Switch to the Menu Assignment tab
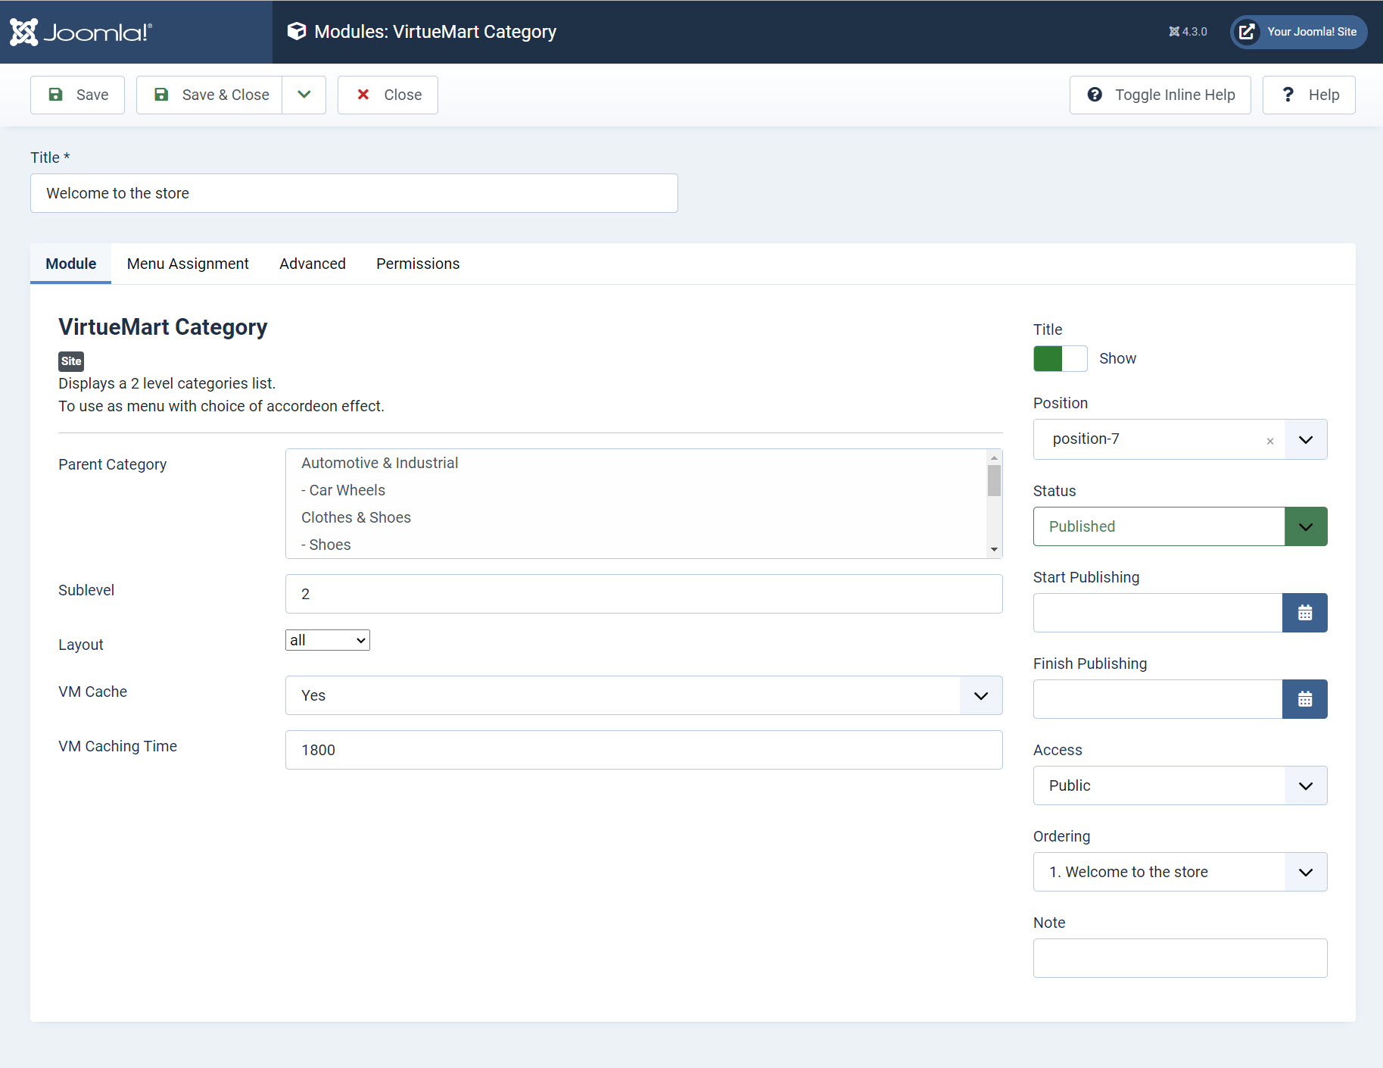Image resolution: width=1383 pixels, height=1068 pixels. click(188, 264)
